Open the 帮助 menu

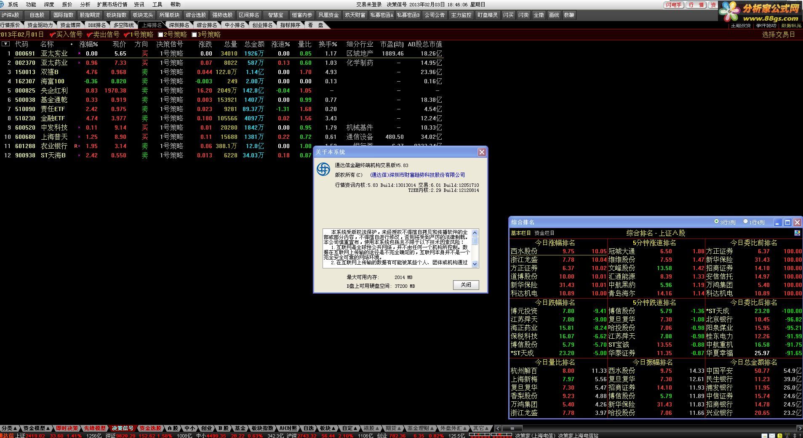pyautogui.click(x=176, y=5)
